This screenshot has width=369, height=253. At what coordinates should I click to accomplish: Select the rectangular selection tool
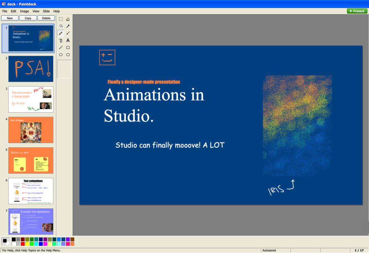click(x=61, y=19)
